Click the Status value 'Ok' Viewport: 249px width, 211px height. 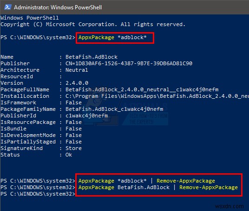click(x=69, y=155)
